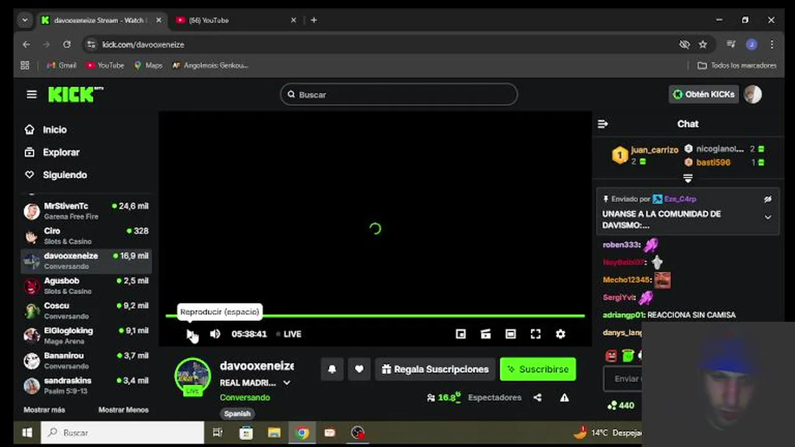Open basti596 in the leaderboard
795x447 pixels.
[713, 163]
